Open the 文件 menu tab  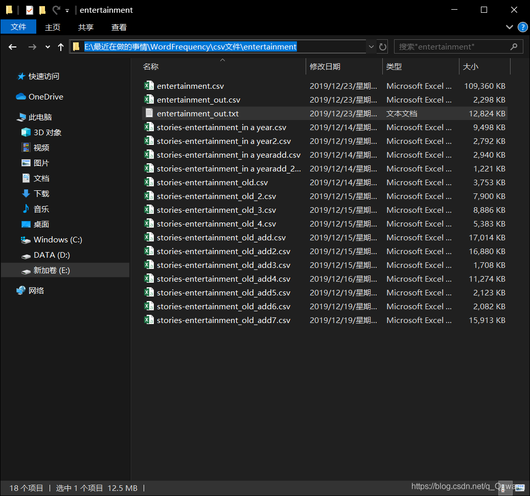coord(18,27)
